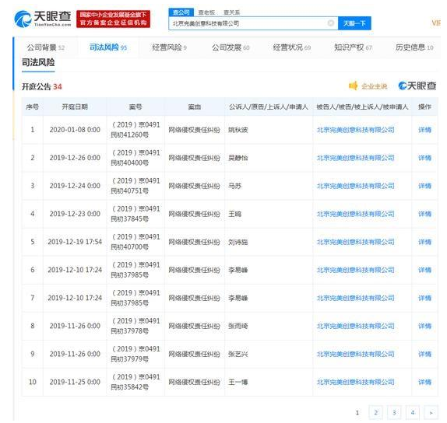The image size is (447, 423).
Task: Click plaintiff name 张艺兴
Action: [x=238, y=354]
